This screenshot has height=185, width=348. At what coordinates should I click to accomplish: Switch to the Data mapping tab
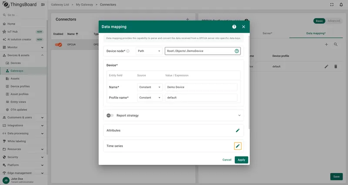click(x=316, y=34)
